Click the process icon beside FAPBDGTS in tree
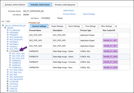The height and width of the screenshot is (93, 134). (x=10, y=63)
